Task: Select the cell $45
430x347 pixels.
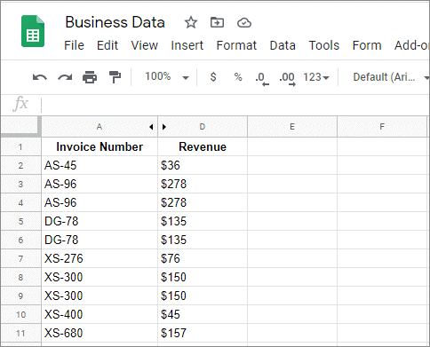Action: coord(203,314)
